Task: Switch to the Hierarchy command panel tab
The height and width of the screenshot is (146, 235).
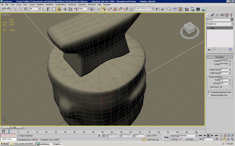Action: click(217, 15)
